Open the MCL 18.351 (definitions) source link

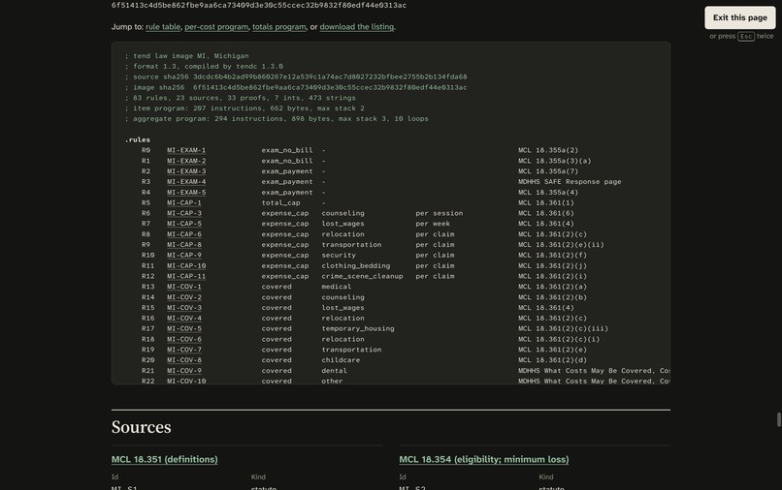(x=165, y=459)
